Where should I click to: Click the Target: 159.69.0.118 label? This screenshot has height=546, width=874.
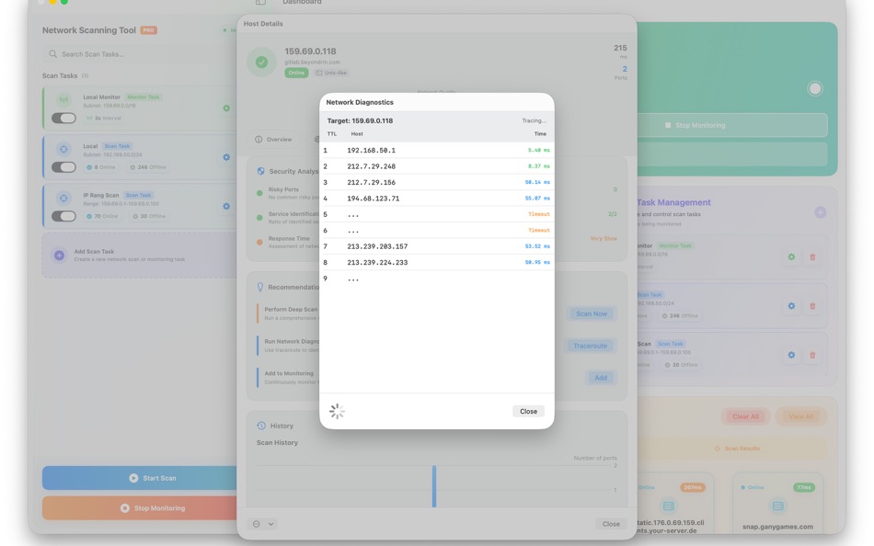pos(360,120)
